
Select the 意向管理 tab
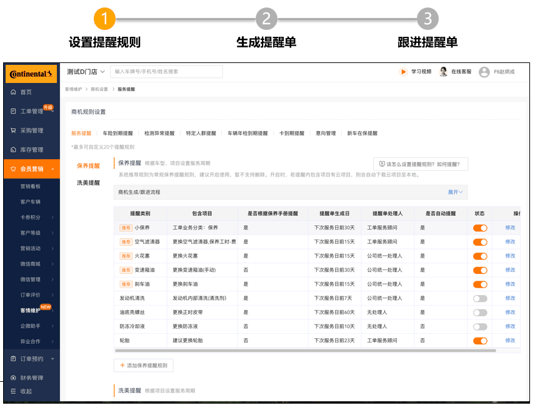(326, 133)
